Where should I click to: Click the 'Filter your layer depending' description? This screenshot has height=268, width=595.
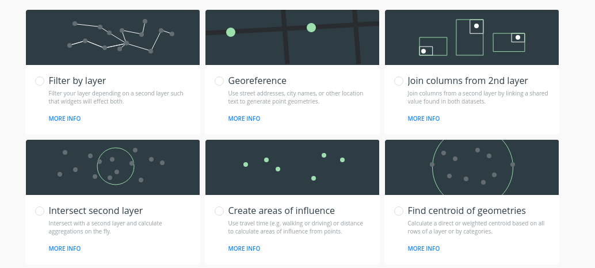116,97
